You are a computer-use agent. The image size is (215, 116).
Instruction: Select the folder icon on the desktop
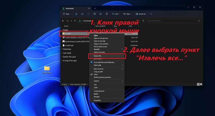coord(47,68)
